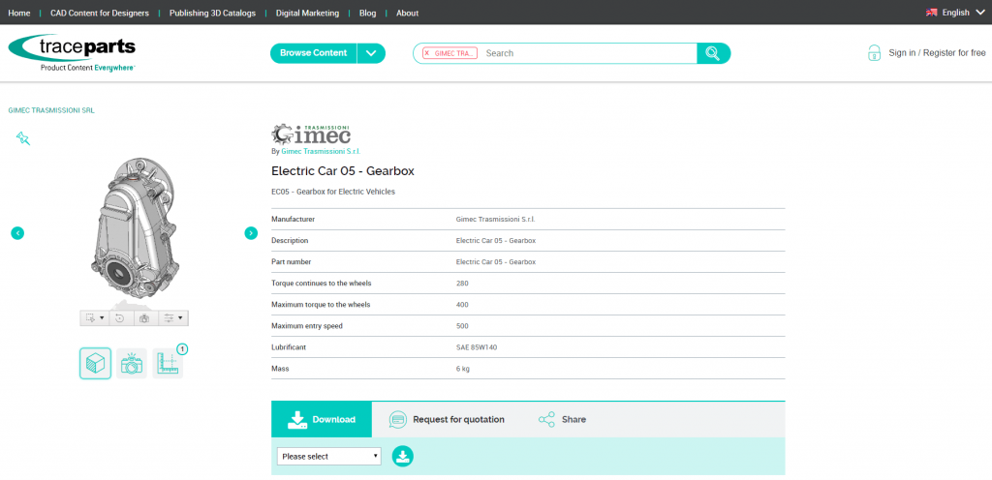The width and height of the screenshot is (992, 480).
Task: Expand the viewer display settings dropdown
Action: tap(172, 317)
